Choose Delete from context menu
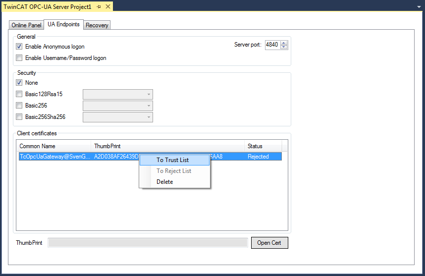Screen dimensions: 425x276 coord(174,182)
